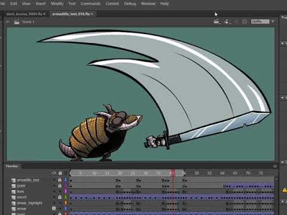The image size is (287, 215).
Task: Open the Properties panel tab at right
Action: 284,17
